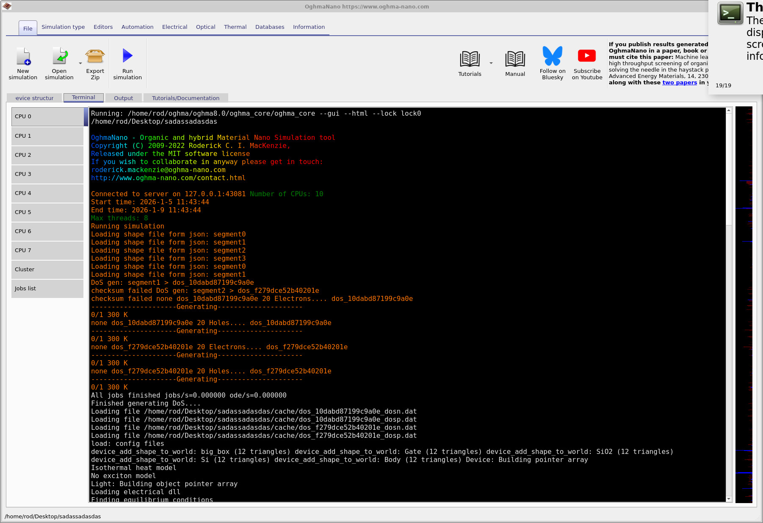The width and height of the screenshot is (763, 523).
Task: Click the terminal icon in the notification popup
Action: pos(730,13)
